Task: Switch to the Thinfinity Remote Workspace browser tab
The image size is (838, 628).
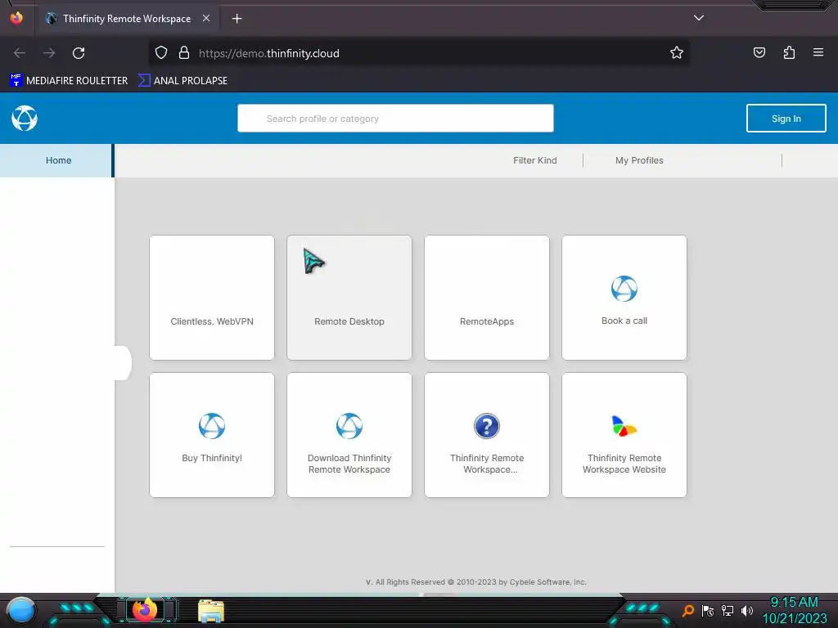Action: (127, 19)
